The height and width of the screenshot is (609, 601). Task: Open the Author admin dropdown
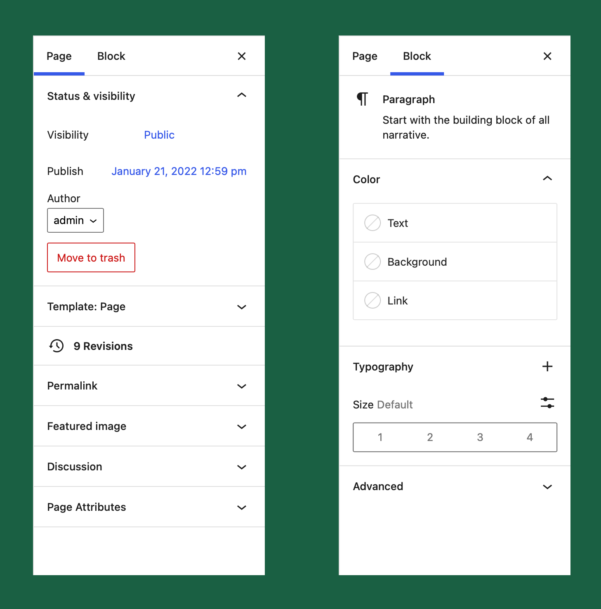pyautogui.click(x=75, y=220)
